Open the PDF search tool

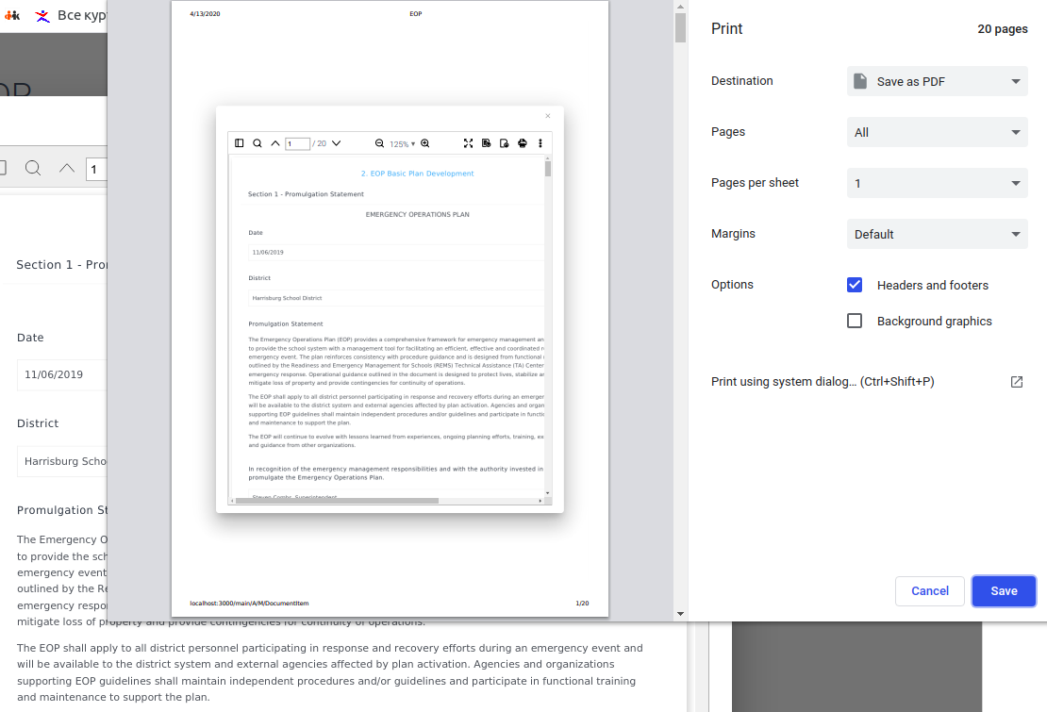pos(257,142)
